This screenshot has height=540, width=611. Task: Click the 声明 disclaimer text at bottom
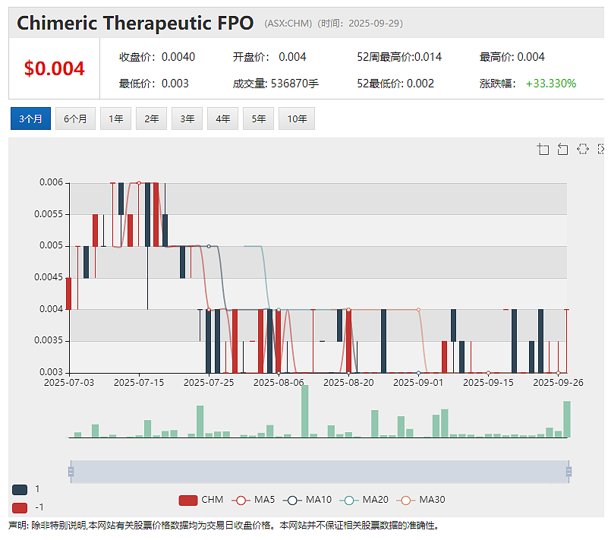tap(224, 526)
